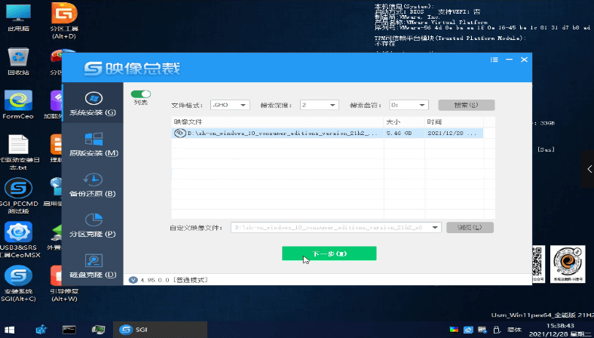Click the 浏览(L) browse button
Viewport: 594px width, 338px height.
click(470, 228)
